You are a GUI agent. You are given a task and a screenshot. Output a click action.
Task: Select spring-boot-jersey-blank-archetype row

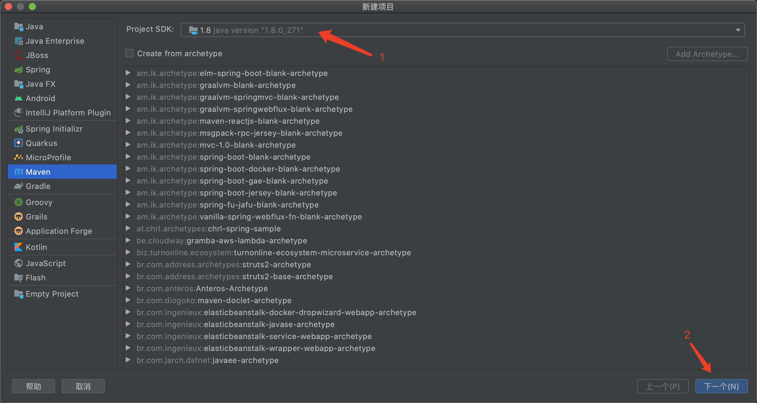[436, 193]
